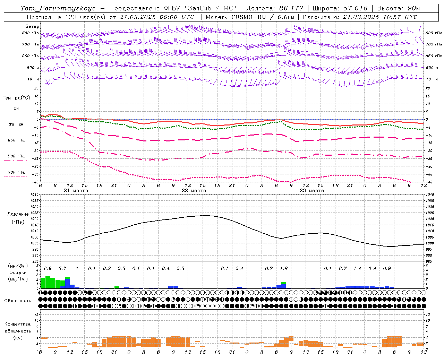Click the 22 марта date label
Viewport: 444px width, 355px height.
(x=194, y=191)
